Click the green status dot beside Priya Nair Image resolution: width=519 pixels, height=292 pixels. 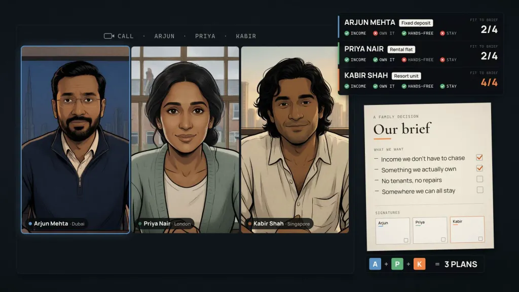pos(140,224)
